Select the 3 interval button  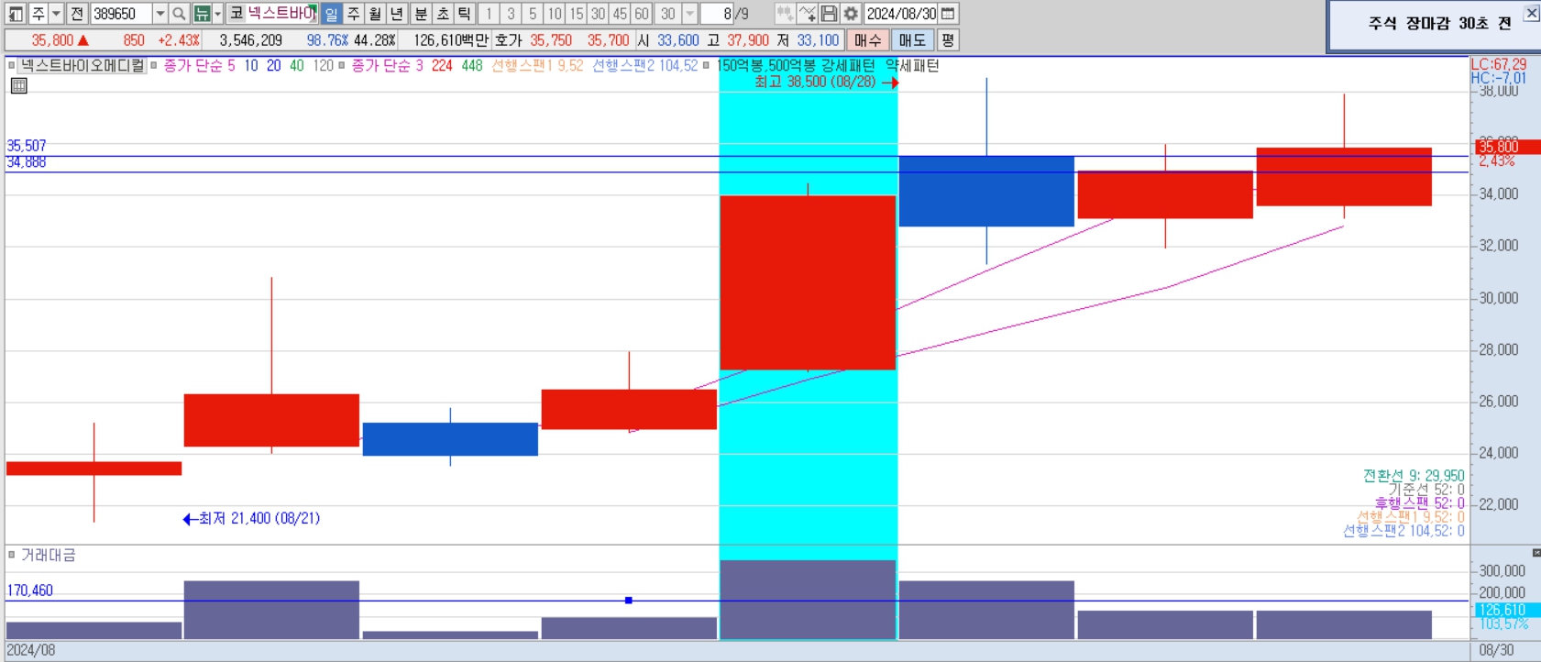point(511,14)
